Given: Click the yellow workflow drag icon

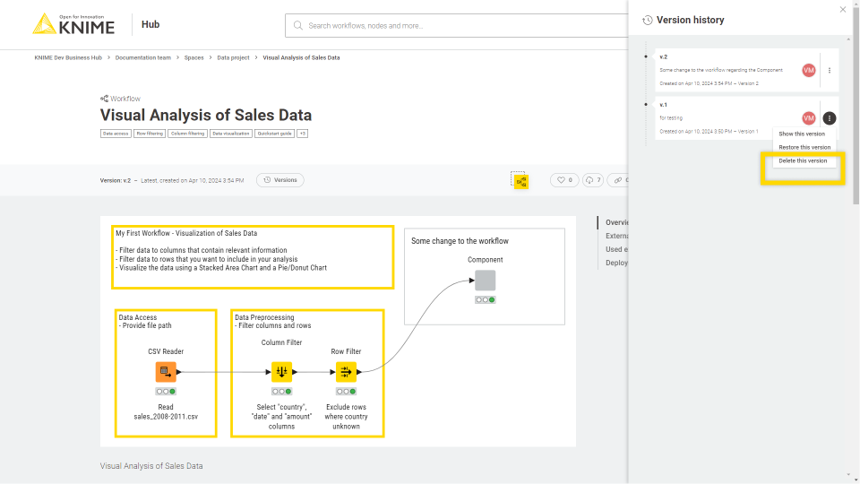Looking at the screenshot, I should [521, 182].
